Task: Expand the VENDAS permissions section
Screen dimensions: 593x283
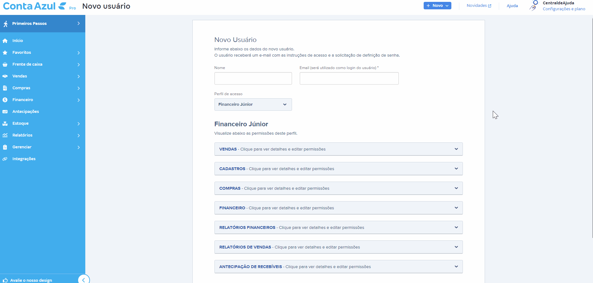Action: (x=338, y=149)
